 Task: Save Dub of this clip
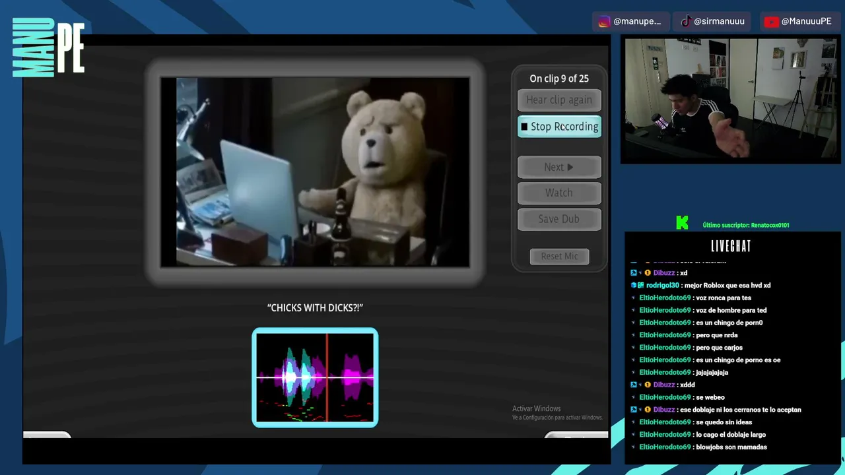point(559,219)
